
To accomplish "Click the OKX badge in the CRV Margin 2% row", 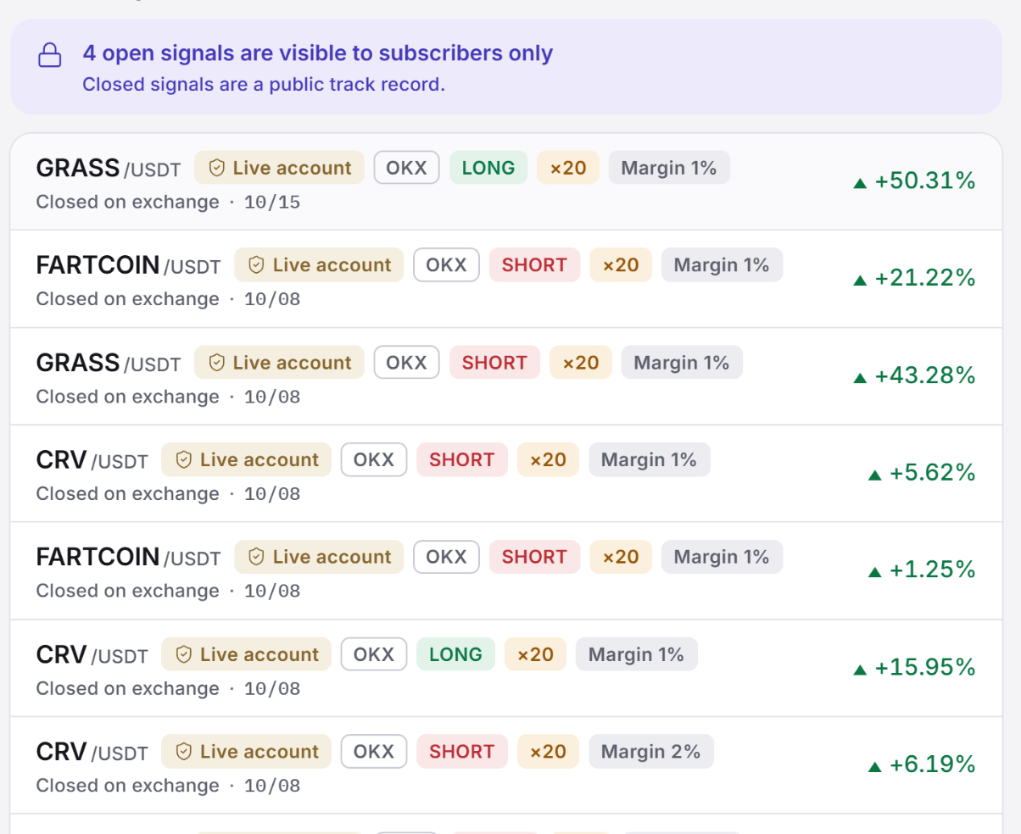I will coord(374,752).
